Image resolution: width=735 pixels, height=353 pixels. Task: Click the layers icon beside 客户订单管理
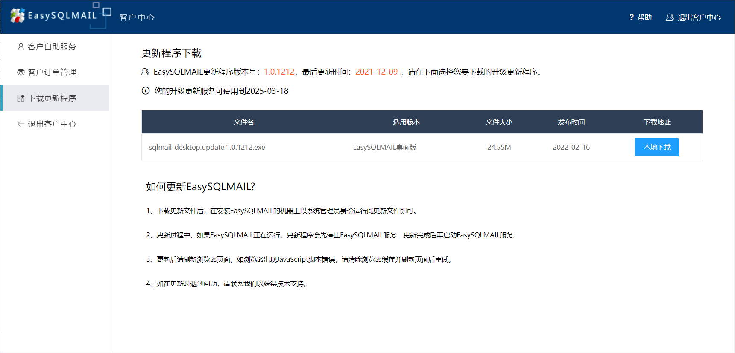(x=20, y=72)
